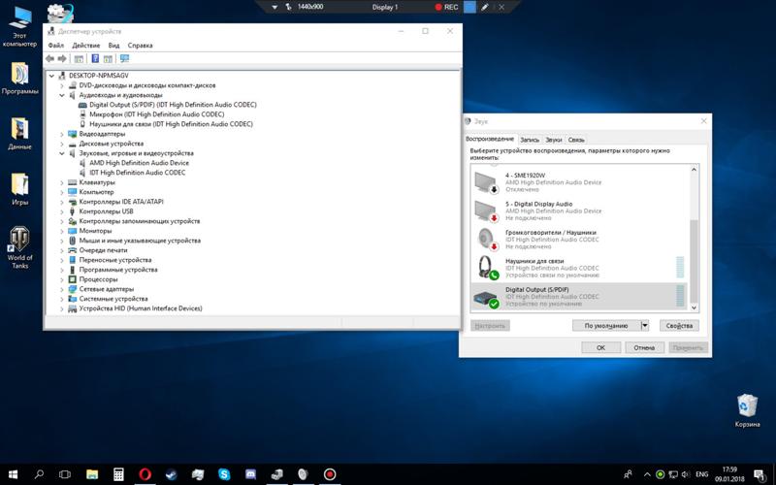Viewport: 776px width, 485px height.
Task: Select AMD High Definition Audio Device
Action: point(139,163)
